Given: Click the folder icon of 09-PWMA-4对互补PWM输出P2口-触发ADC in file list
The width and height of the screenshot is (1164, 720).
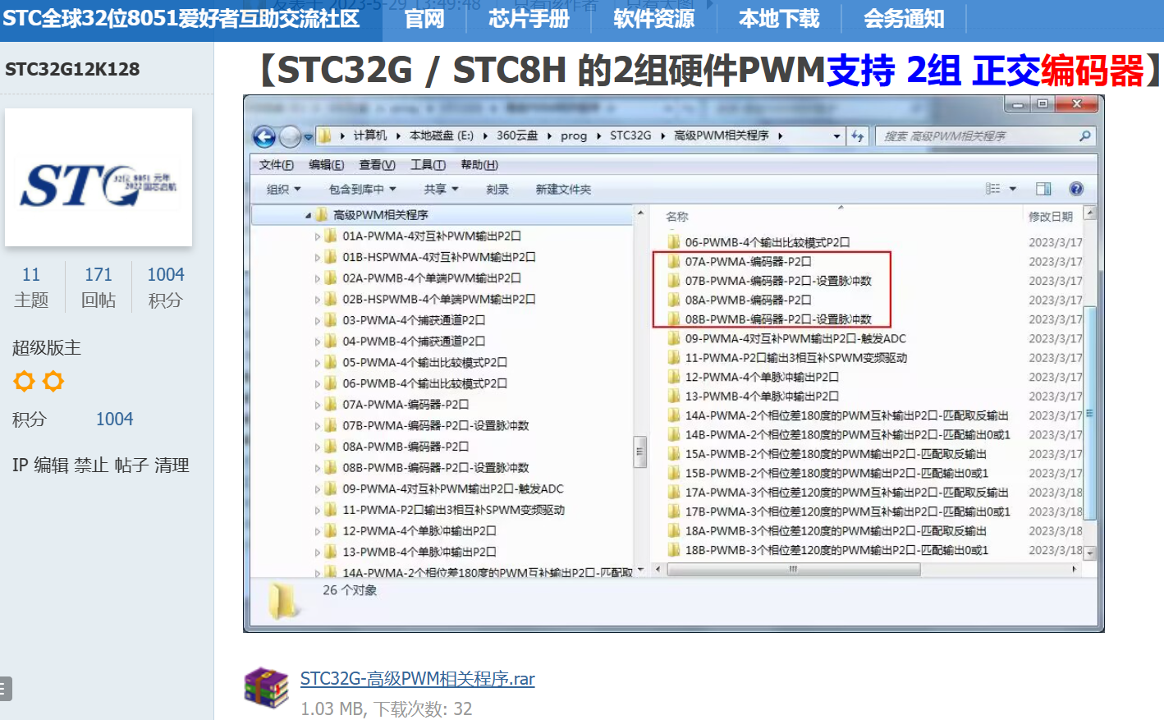Looking at the screenshot, I should (674, 338).
